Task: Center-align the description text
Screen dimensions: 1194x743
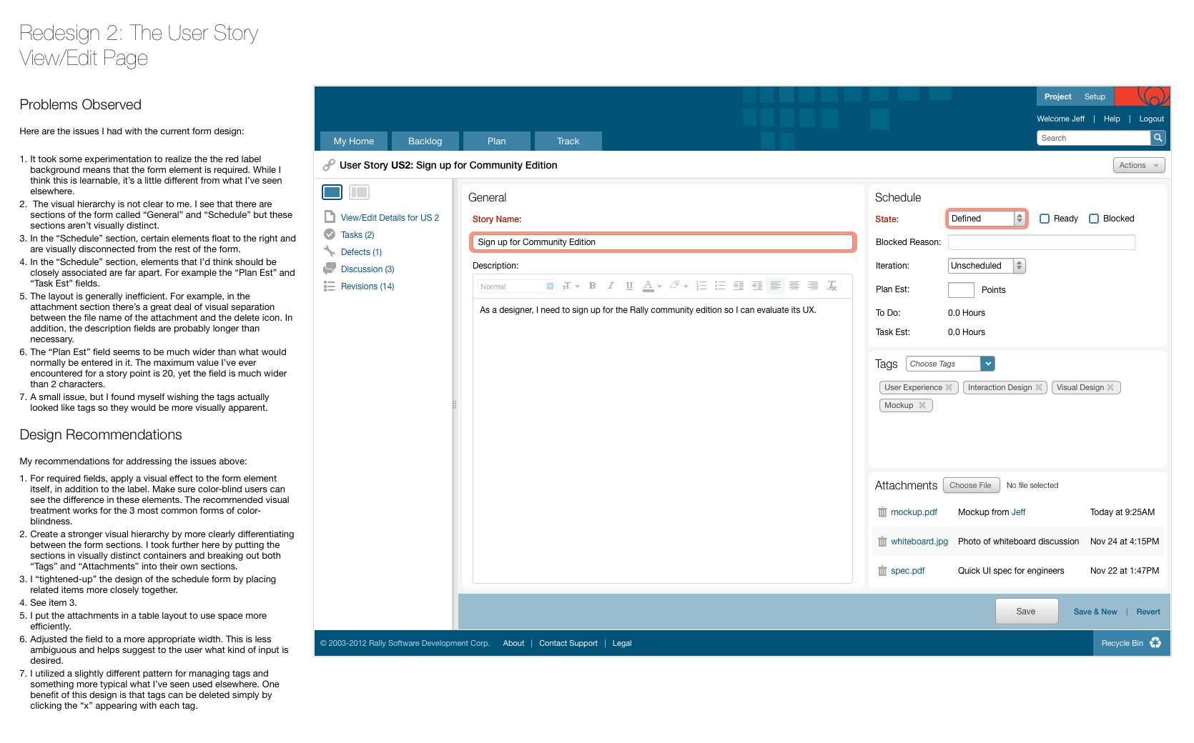Action: [x=794, y=286]
